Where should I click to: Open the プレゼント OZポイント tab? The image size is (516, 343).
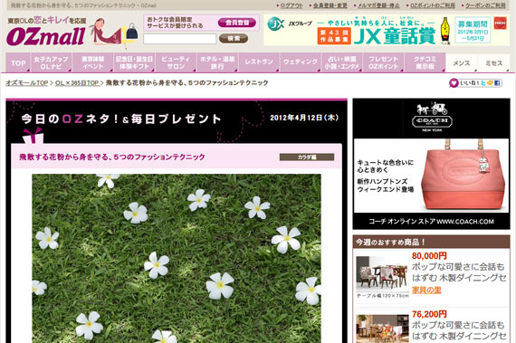point(384,62)
